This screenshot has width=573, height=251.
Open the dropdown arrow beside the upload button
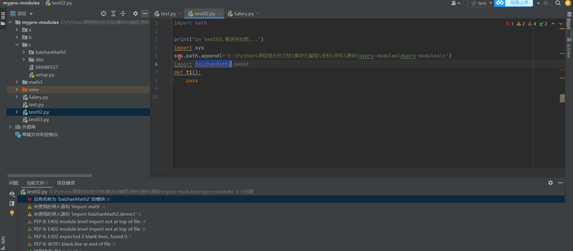[x=538, y=3]
